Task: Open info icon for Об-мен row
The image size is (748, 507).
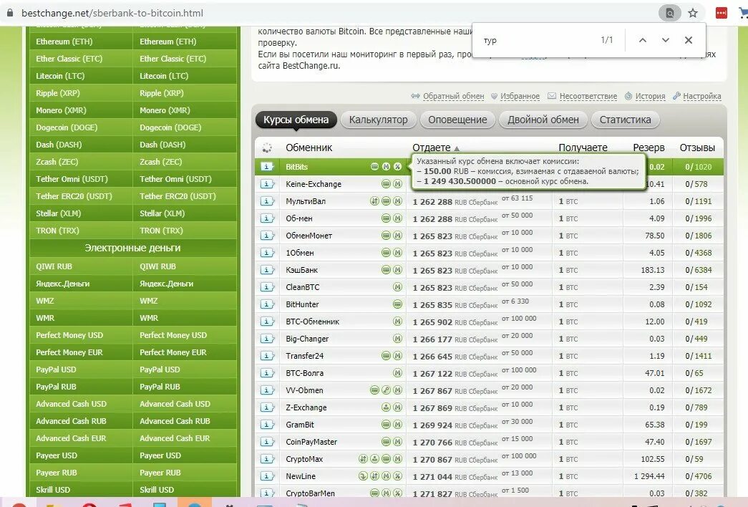Action: 267,218
